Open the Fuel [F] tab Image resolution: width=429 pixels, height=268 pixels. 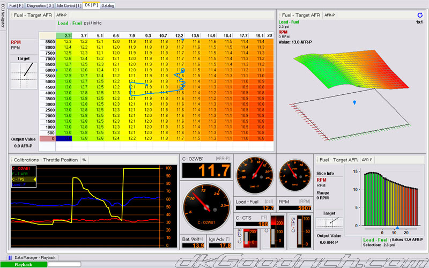(x=16, y=5)
